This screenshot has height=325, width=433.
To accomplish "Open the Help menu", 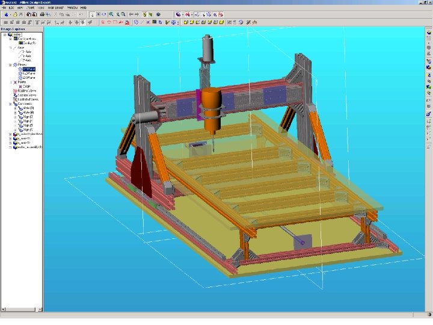I will [84, 7].
